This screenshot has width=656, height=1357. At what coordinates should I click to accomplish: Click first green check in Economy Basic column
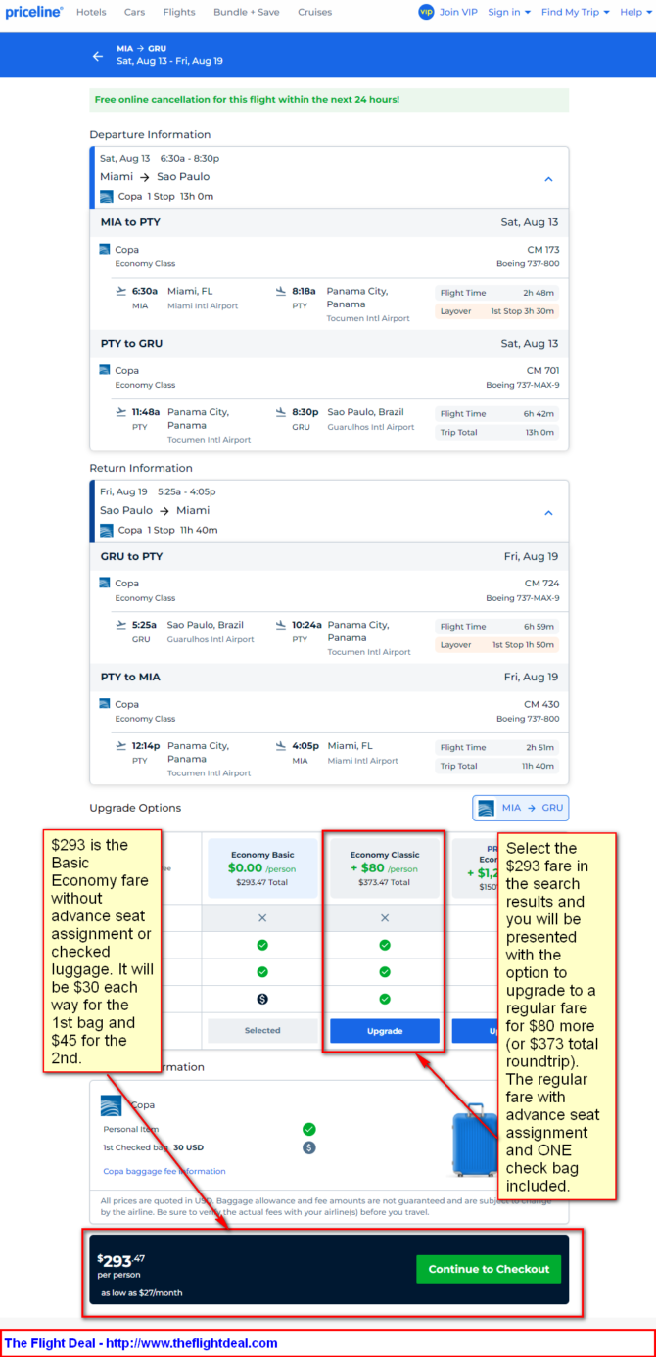pos(262,945)
